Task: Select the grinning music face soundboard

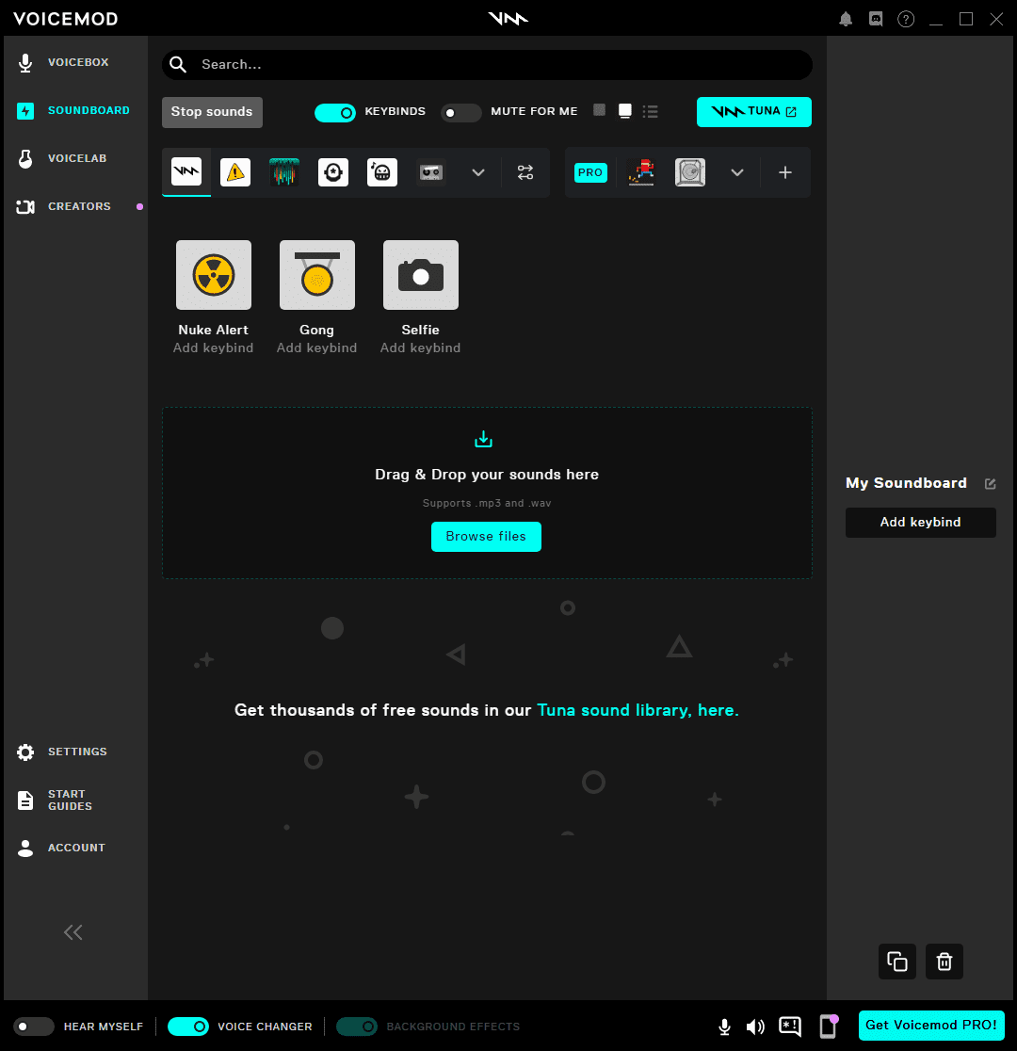Action: (382, 172)
